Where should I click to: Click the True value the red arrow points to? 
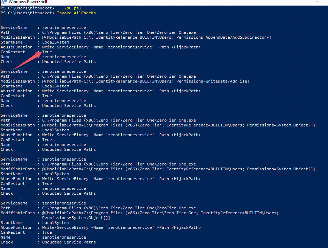[47, 52]
